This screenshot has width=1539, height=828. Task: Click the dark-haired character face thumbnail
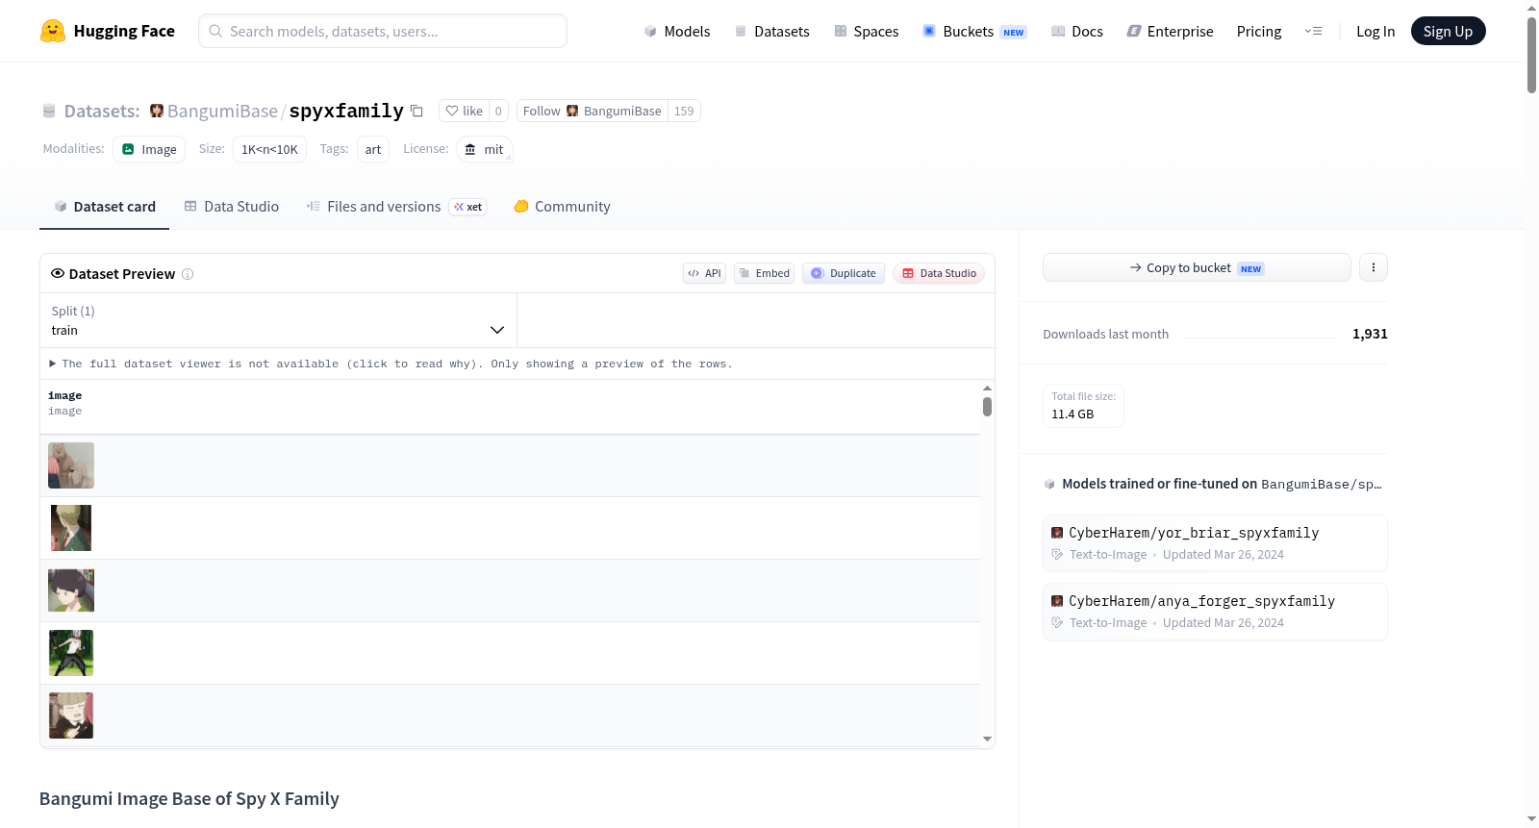click(71, 590)
